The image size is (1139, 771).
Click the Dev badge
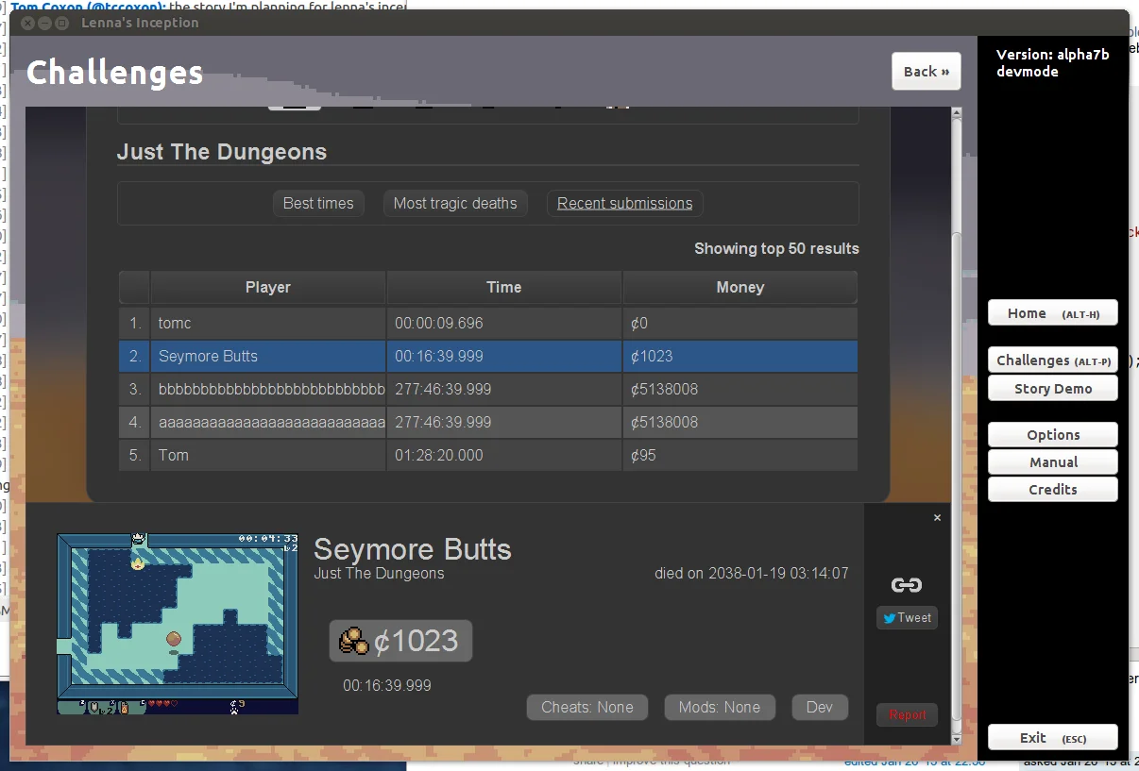(819, 707)
